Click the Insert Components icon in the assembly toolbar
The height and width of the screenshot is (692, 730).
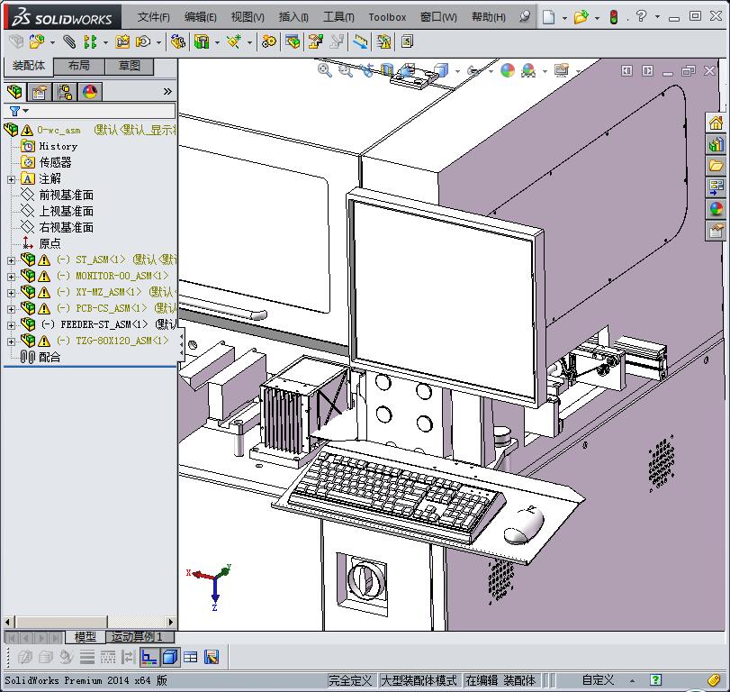click(x=37, y=42)
